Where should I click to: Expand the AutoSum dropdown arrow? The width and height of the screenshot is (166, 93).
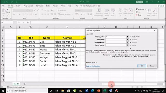point(146,9)
